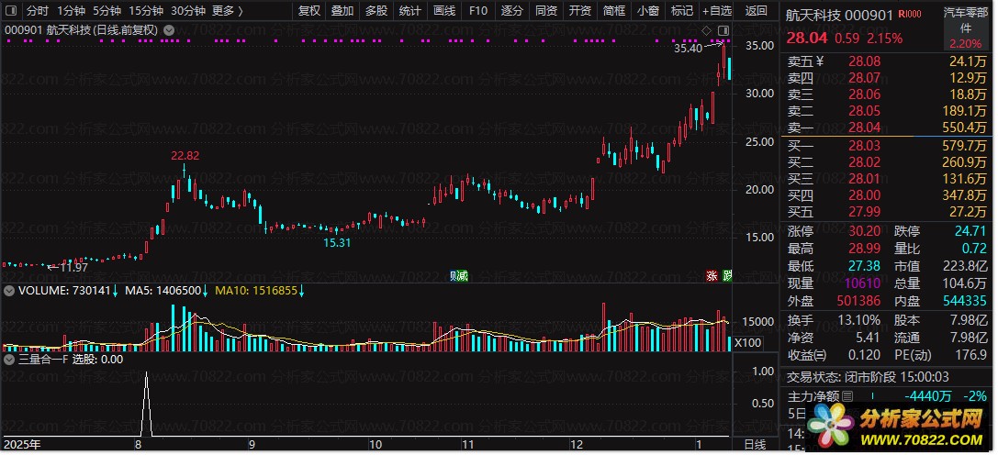Click the window icon beside the diamond icon
This screenshot has height=455, width=998.
tap(723, 30)
